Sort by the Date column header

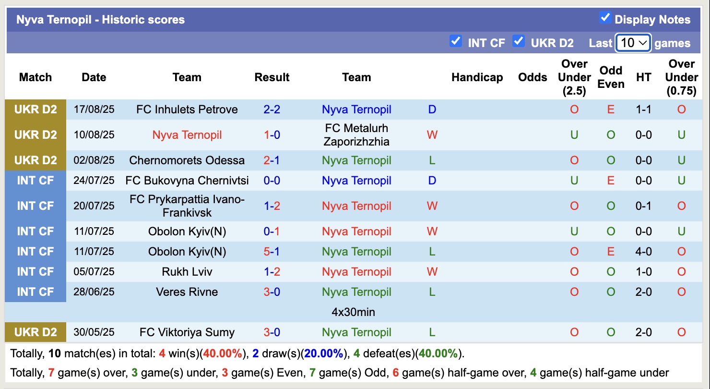(x=94, y=77)
